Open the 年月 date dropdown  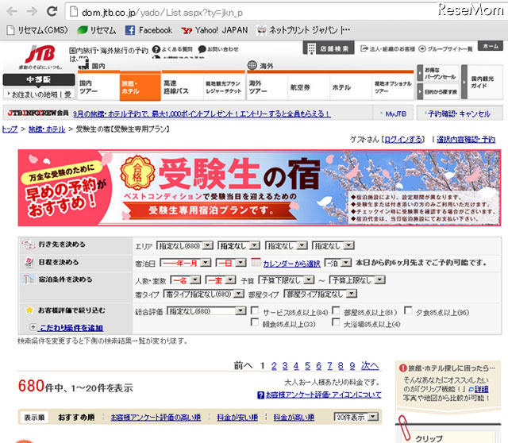point(185,263)
